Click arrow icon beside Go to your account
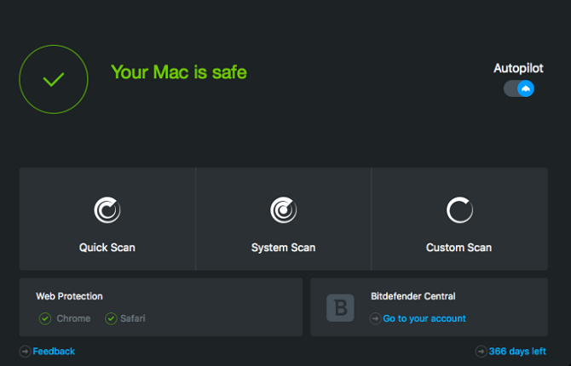This screenshot has width=571, height=366. (x=375, y=318)
